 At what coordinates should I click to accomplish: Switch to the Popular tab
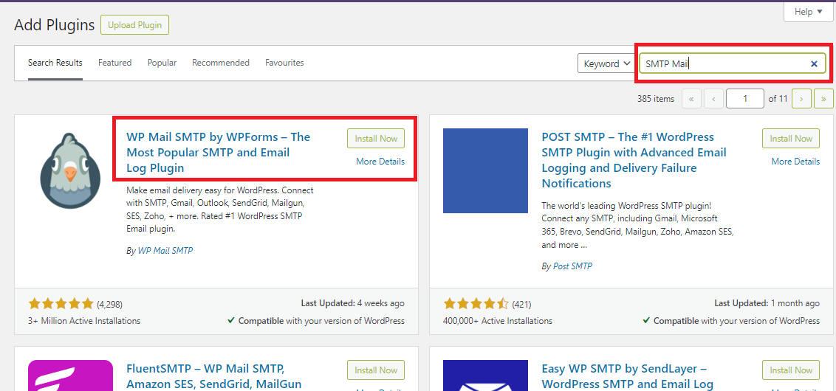pyautogui.click(x=162, y=63)
